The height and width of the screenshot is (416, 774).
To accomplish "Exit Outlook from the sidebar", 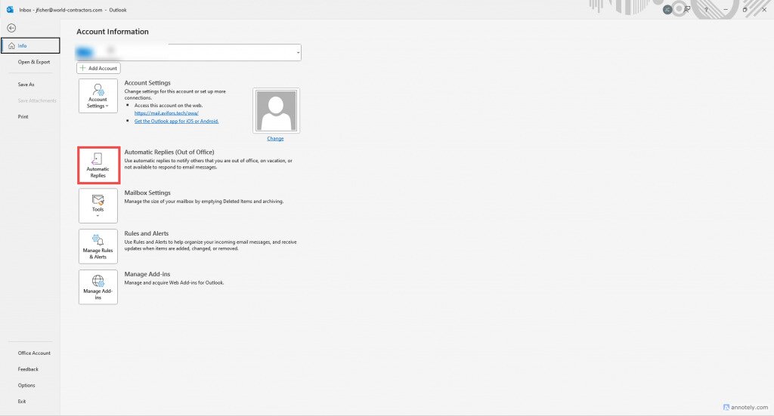I will (22, 401).
